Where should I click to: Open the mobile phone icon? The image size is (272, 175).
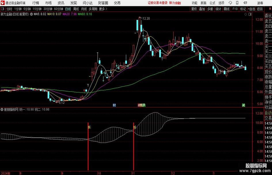[x=237, y=3]
